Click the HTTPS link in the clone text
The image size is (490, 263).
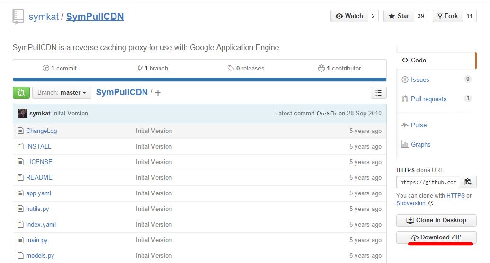click(455, 196)
